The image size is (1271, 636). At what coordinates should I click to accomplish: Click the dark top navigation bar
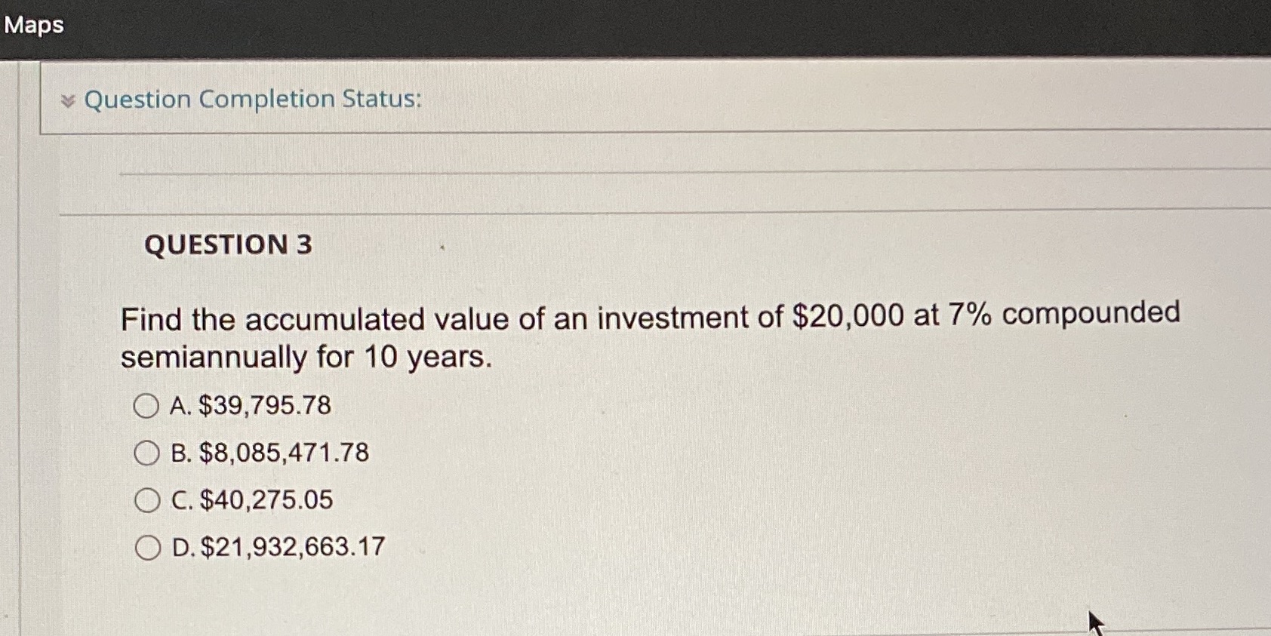pyautogui.click(x=635, y=25)
